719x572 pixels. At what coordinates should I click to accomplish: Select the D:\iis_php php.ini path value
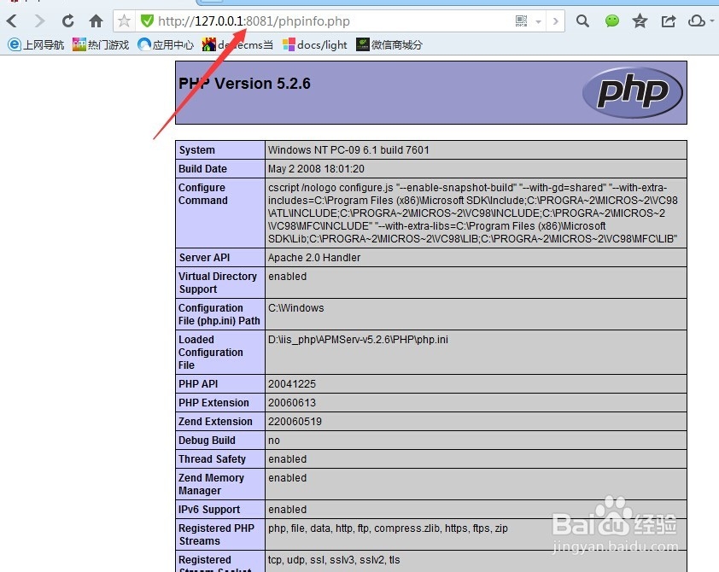click(358, 340)
